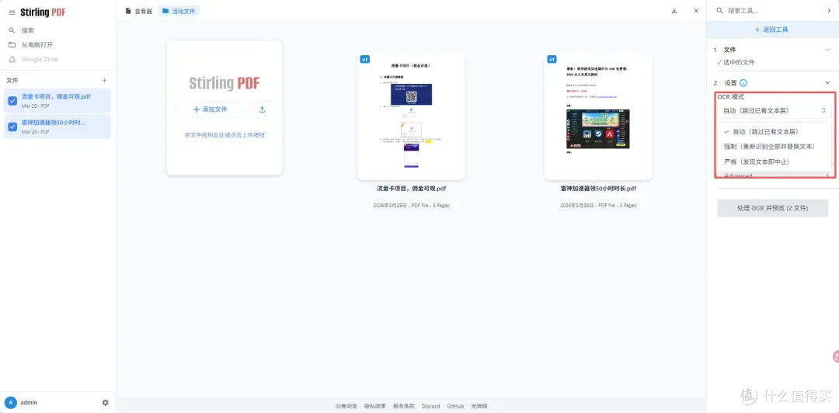The image size is (839, 413).
Task: Open the OCR 模式 dropdown
Action: (775, 111)
